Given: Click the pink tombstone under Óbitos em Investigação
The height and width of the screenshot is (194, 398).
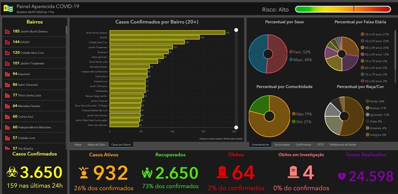Looking at the screenshot, I should [x=293, y=172].
